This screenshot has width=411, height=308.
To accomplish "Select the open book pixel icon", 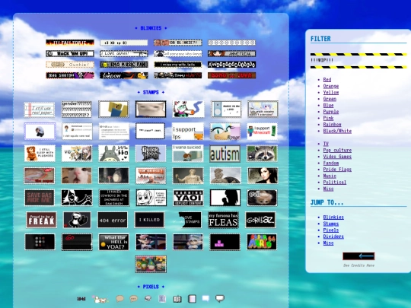I will tap(177, 299).
